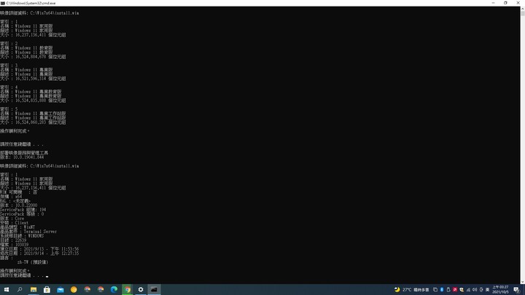Click the scrollbar up arrow
Screen dimensions: 525x295
[523, 8]
